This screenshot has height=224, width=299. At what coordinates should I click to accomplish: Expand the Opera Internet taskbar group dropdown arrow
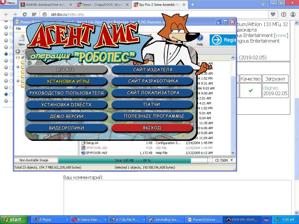click(105, 220)
